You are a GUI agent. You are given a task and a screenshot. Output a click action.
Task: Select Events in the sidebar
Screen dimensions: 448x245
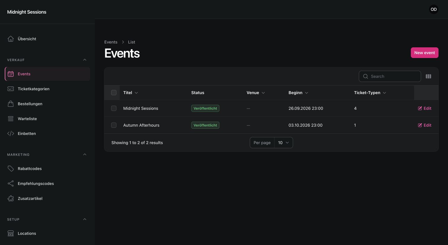(x=47, y=74)
